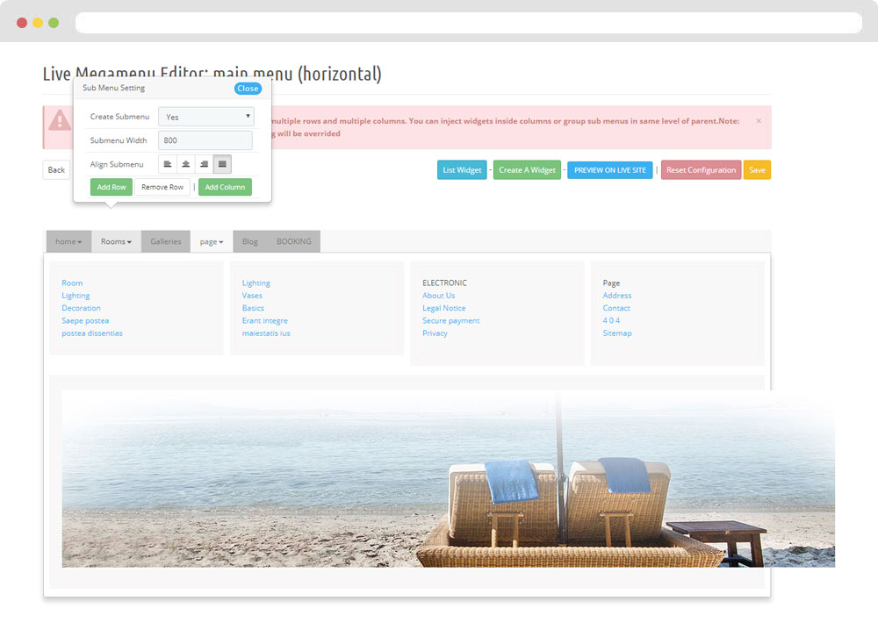The width and height of the screenshot is (878, 637).
Task: Click the beach lounge chairs image
Action: pyautogui.click(x=448, y=479)
